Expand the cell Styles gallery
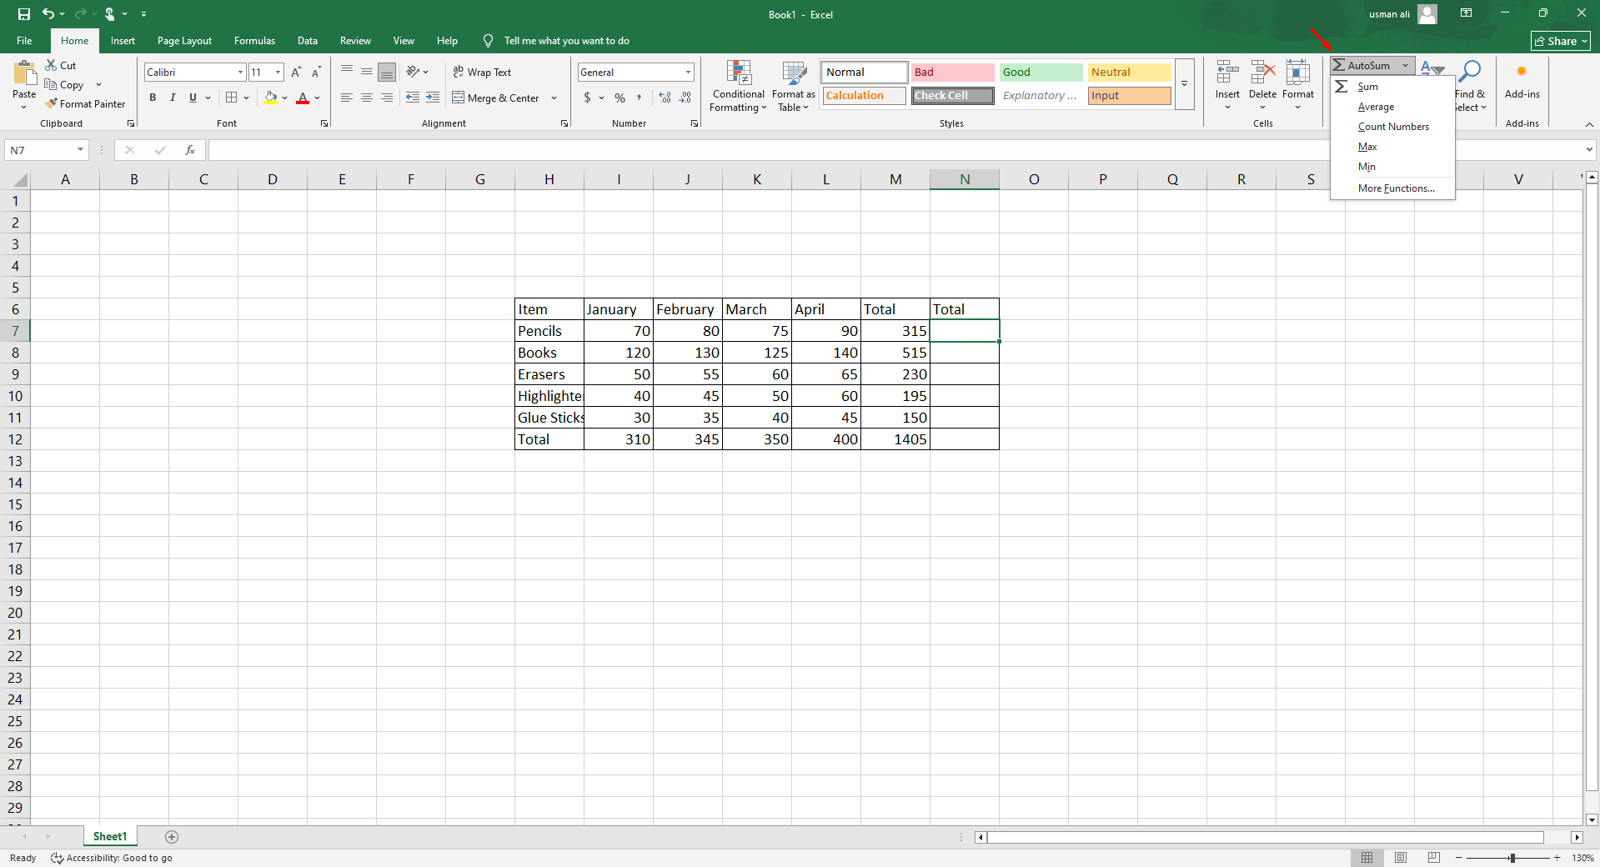The width and height of the screenshot is (1600, 867). 1184,83
